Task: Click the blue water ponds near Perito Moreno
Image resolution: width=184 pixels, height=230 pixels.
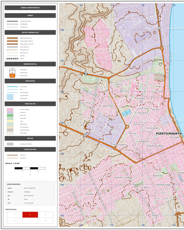Action: 127,113
